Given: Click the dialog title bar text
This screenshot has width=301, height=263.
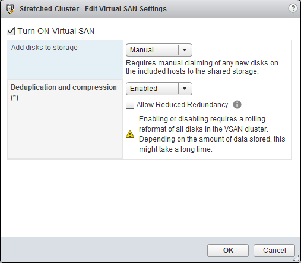Looking at the screenshot, I should click(x=93, y=9).
